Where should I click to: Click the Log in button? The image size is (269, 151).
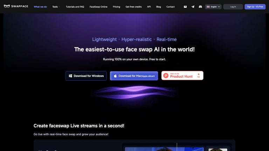coord(233,7)
